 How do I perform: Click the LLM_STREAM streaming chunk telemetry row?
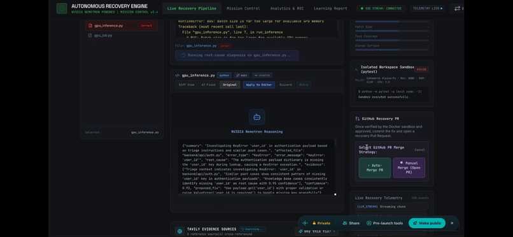point(391,206)
